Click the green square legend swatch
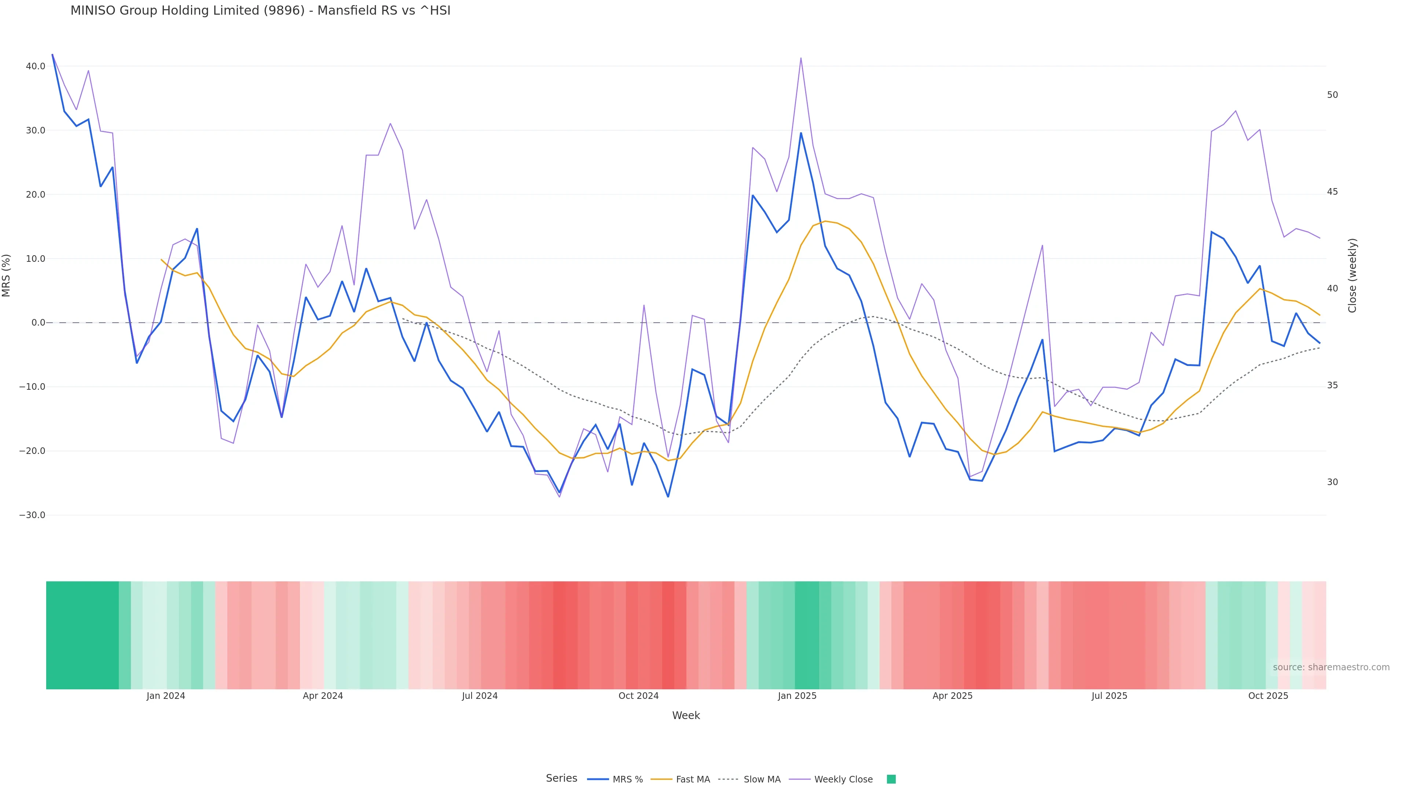This screenshot has height=792, width=1408. (891, 780)
